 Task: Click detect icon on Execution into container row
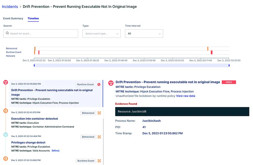[x=99, y=113]
